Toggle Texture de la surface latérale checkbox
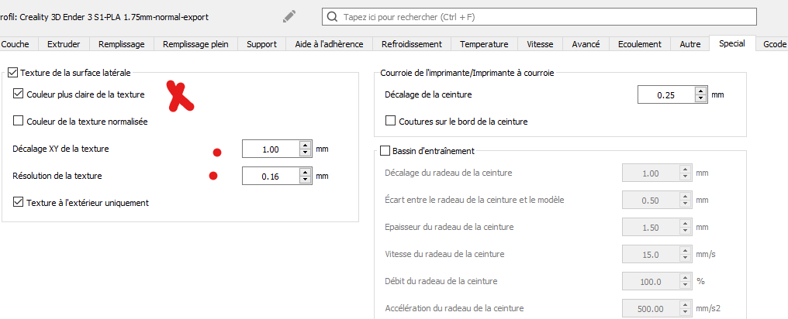This screenshot has height=319, width=788. [x=13, y=73]
